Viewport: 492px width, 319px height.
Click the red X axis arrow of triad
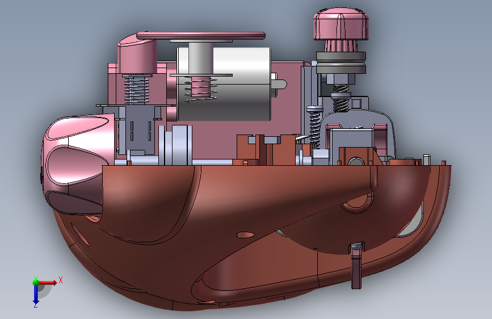point(48,283)
